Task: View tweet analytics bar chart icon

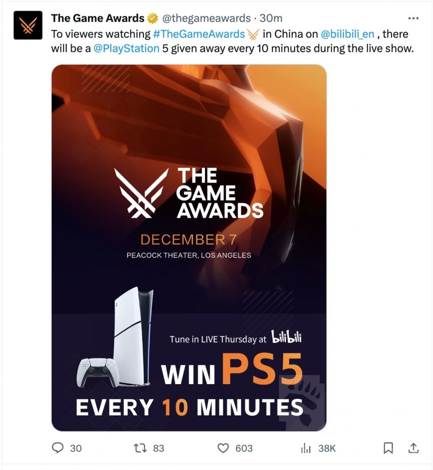Action: (305, 448)
